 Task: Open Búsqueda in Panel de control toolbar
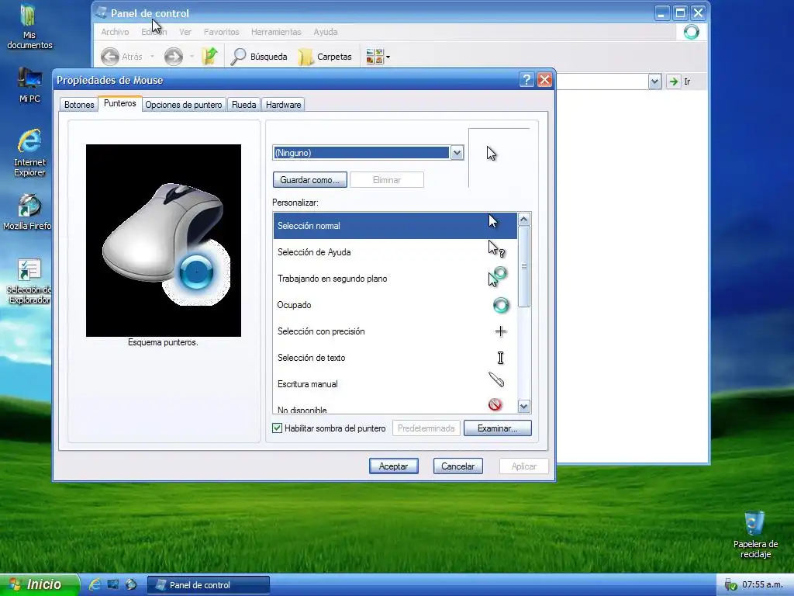259,57
